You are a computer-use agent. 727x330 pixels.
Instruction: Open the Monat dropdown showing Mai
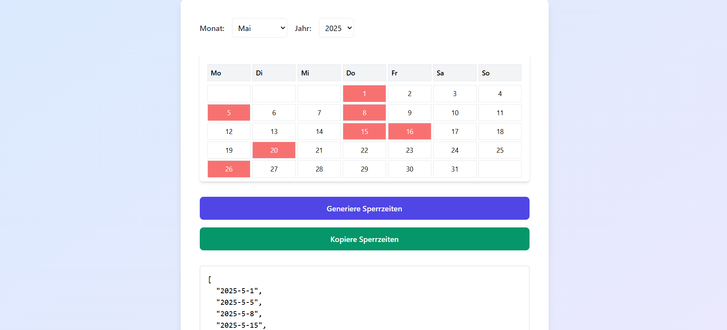point(259,28)
